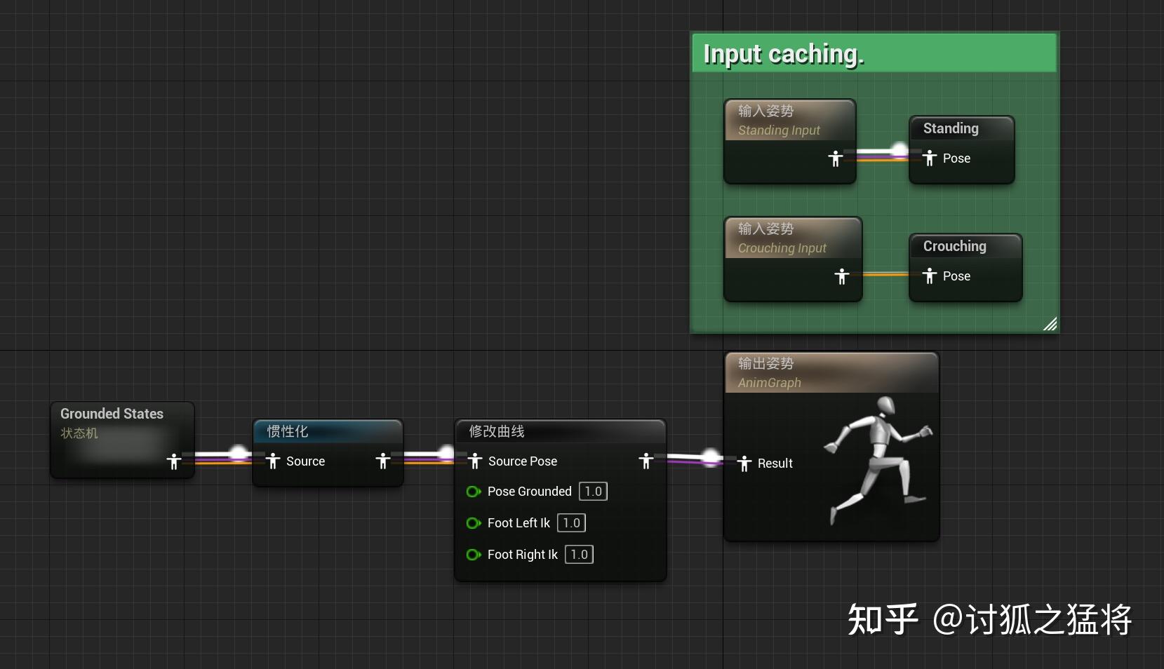Select the Crouching cached pose node title

(955, 246)
